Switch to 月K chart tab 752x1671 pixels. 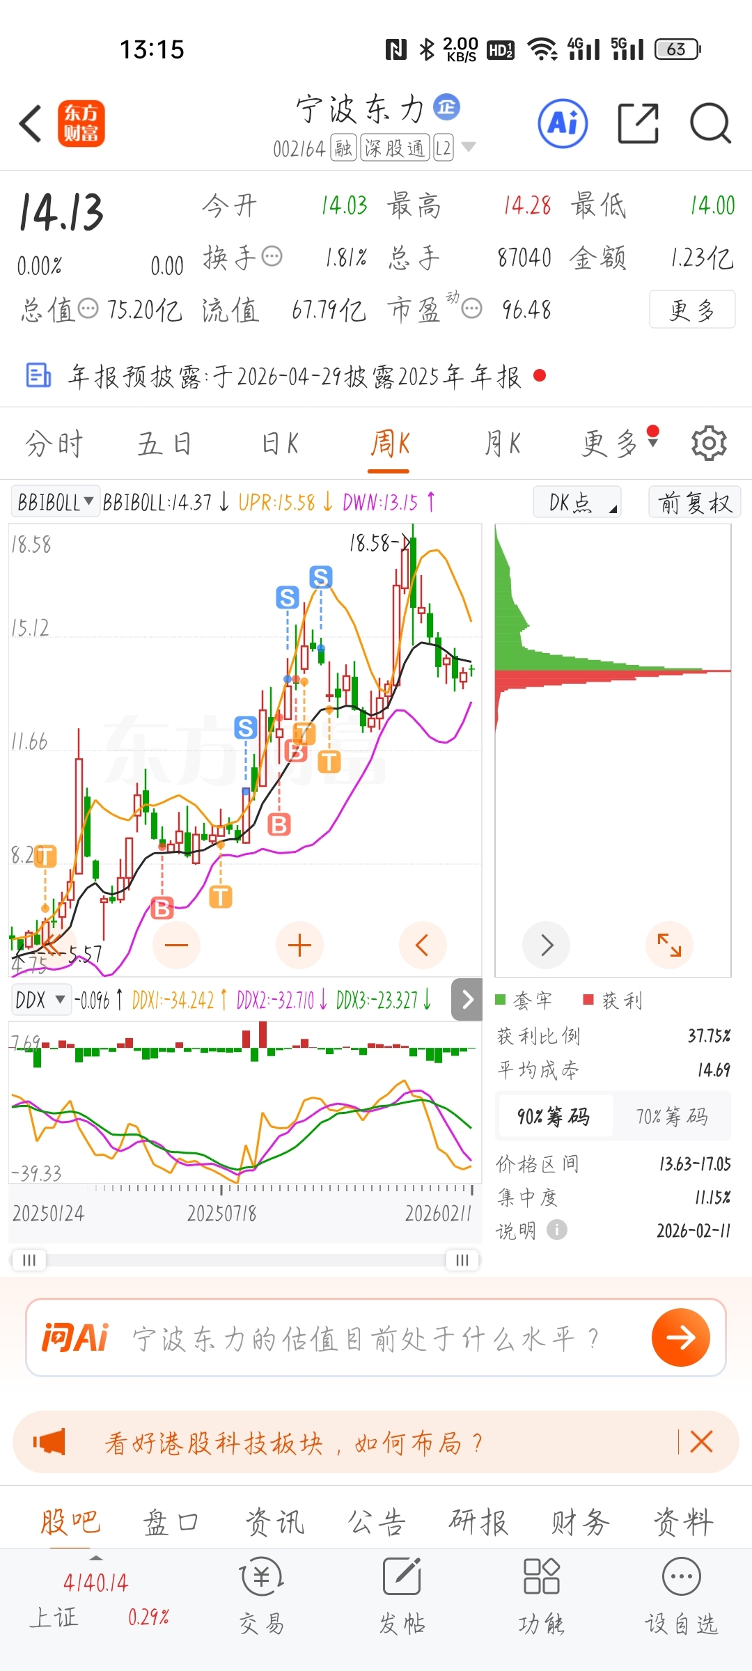click(x=501, y=443)
